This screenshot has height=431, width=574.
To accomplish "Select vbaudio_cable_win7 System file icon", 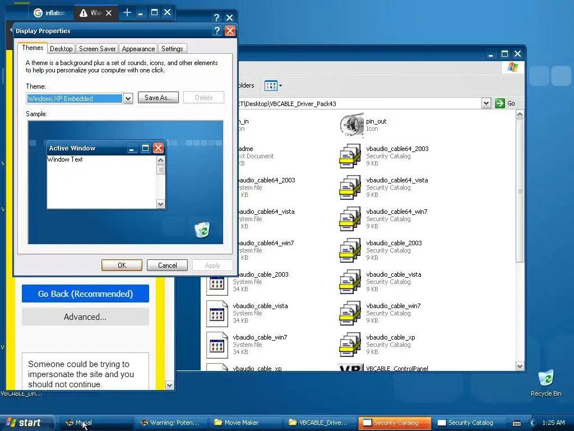I will click(217, 345).
